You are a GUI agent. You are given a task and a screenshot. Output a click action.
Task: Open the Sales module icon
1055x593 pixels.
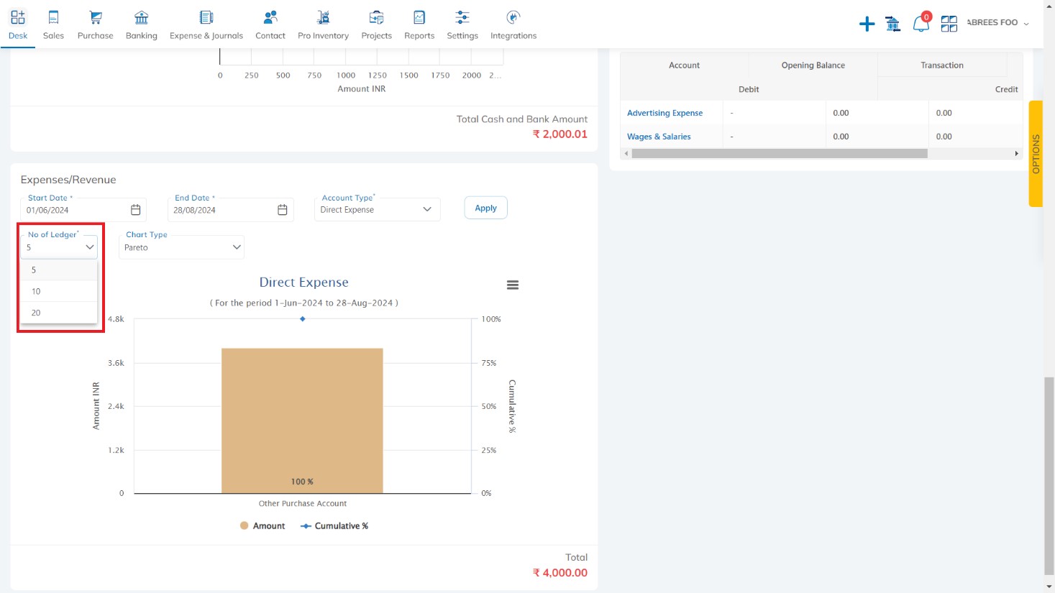pos(53,17)
